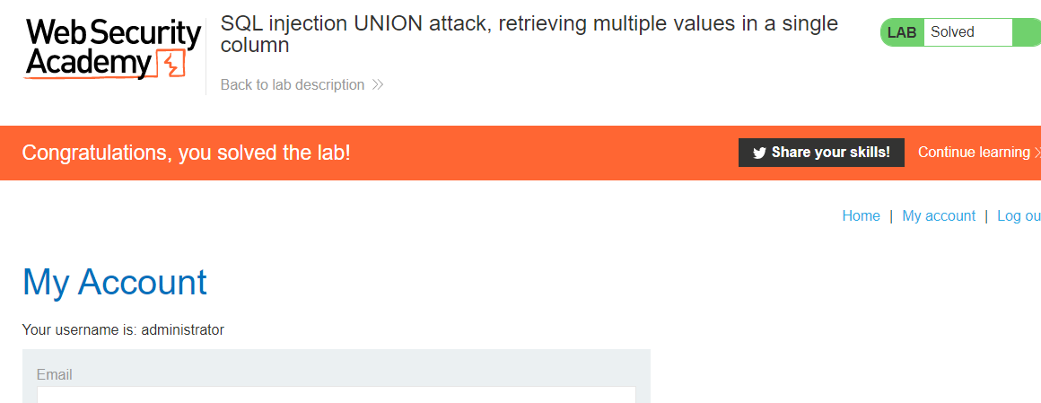
Task: Click the Solved lab status box
Action: [x=967, y=32]
